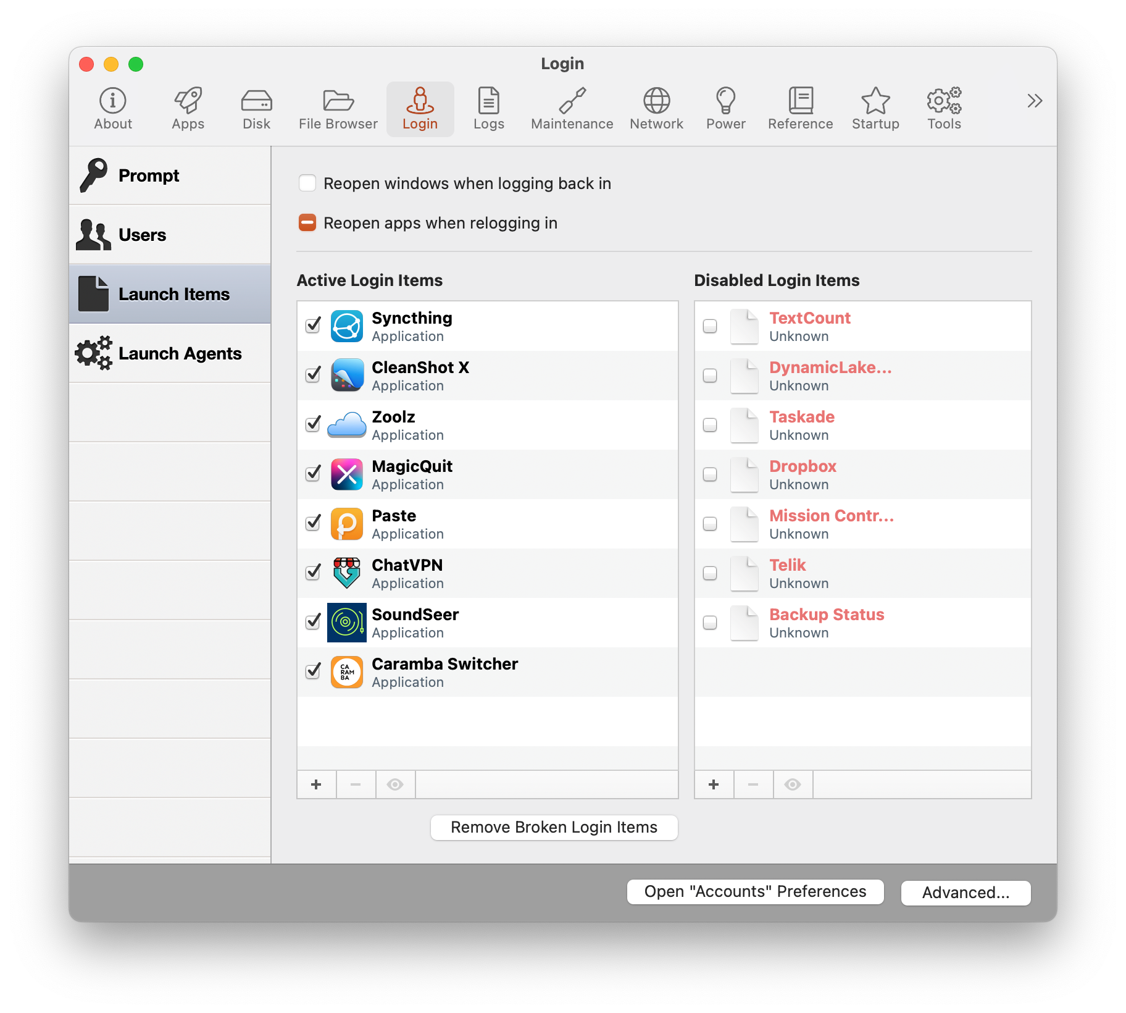This screenshot has height=1013, width=1126.
Task: Uncheck the SoundSeer login item
Action: (314, 623)
